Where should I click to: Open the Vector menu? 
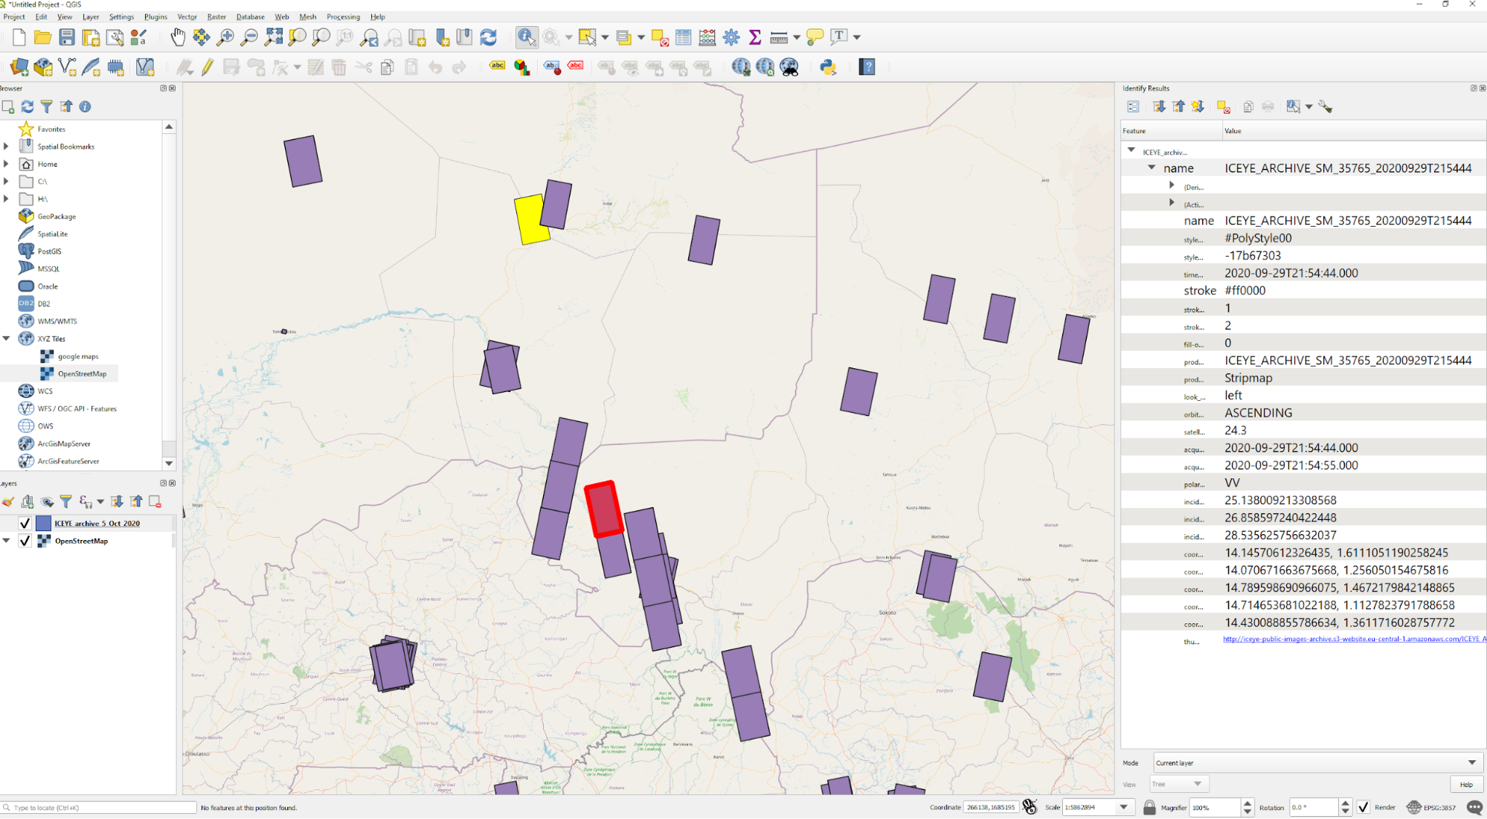pos(187,16)
